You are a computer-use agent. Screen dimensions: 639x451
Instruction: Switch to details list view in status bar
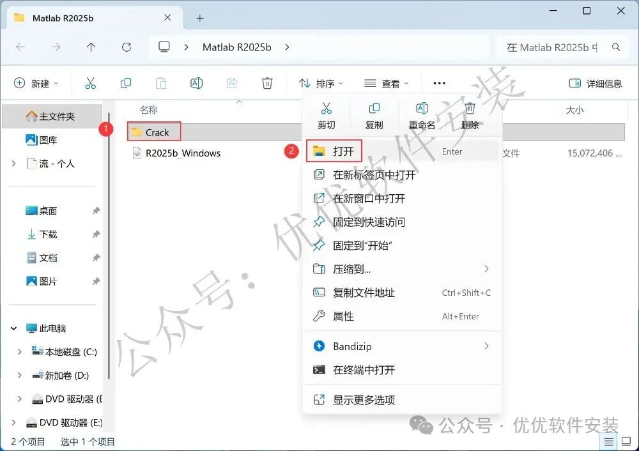tap(608, 441)
